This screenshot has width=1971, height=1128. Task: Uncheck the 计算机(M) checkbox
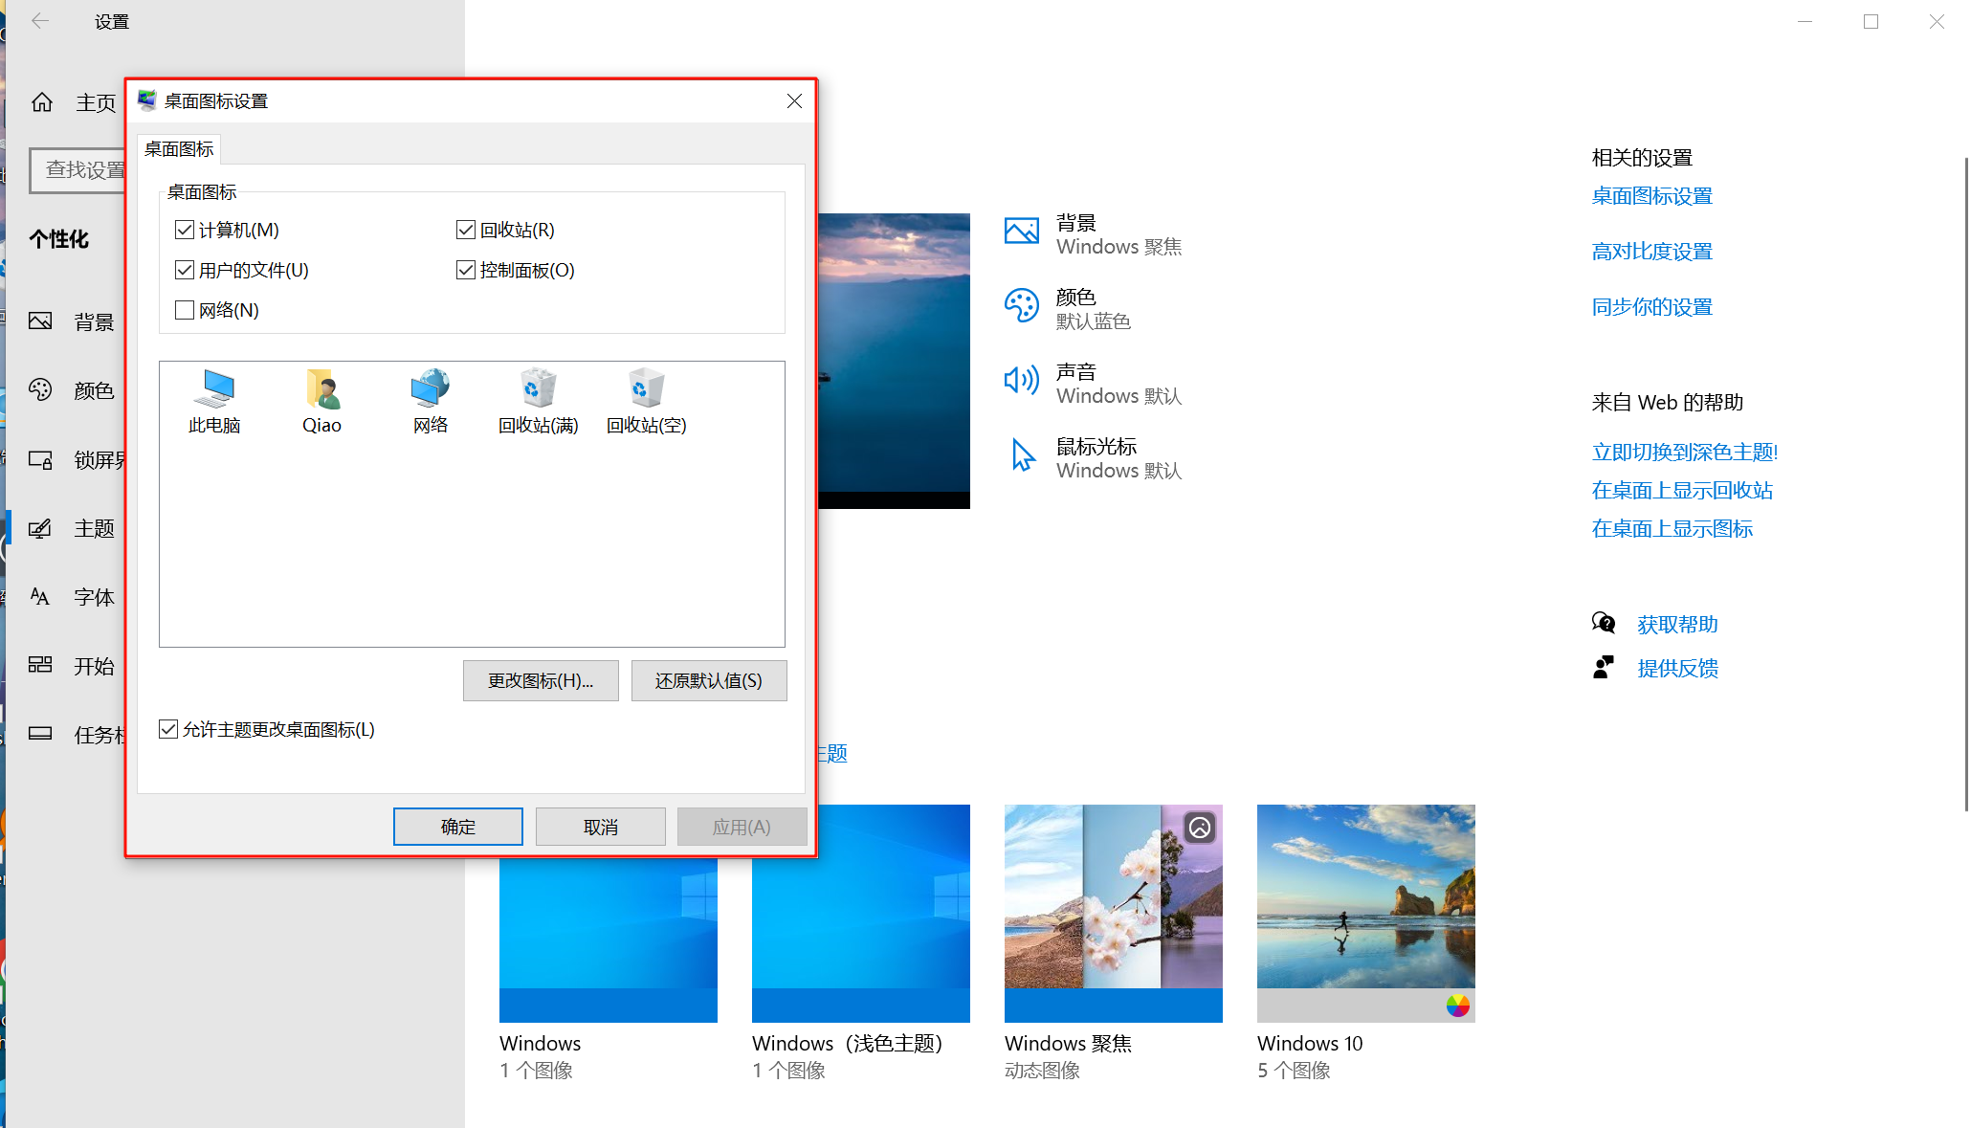point(185,230)
